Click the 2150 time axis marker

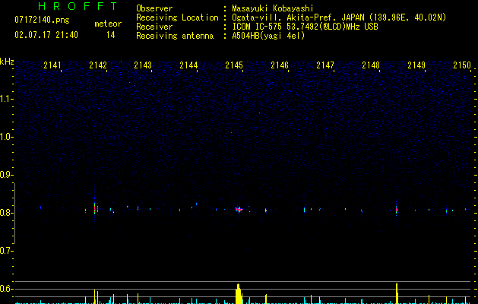tap(462, 65)
